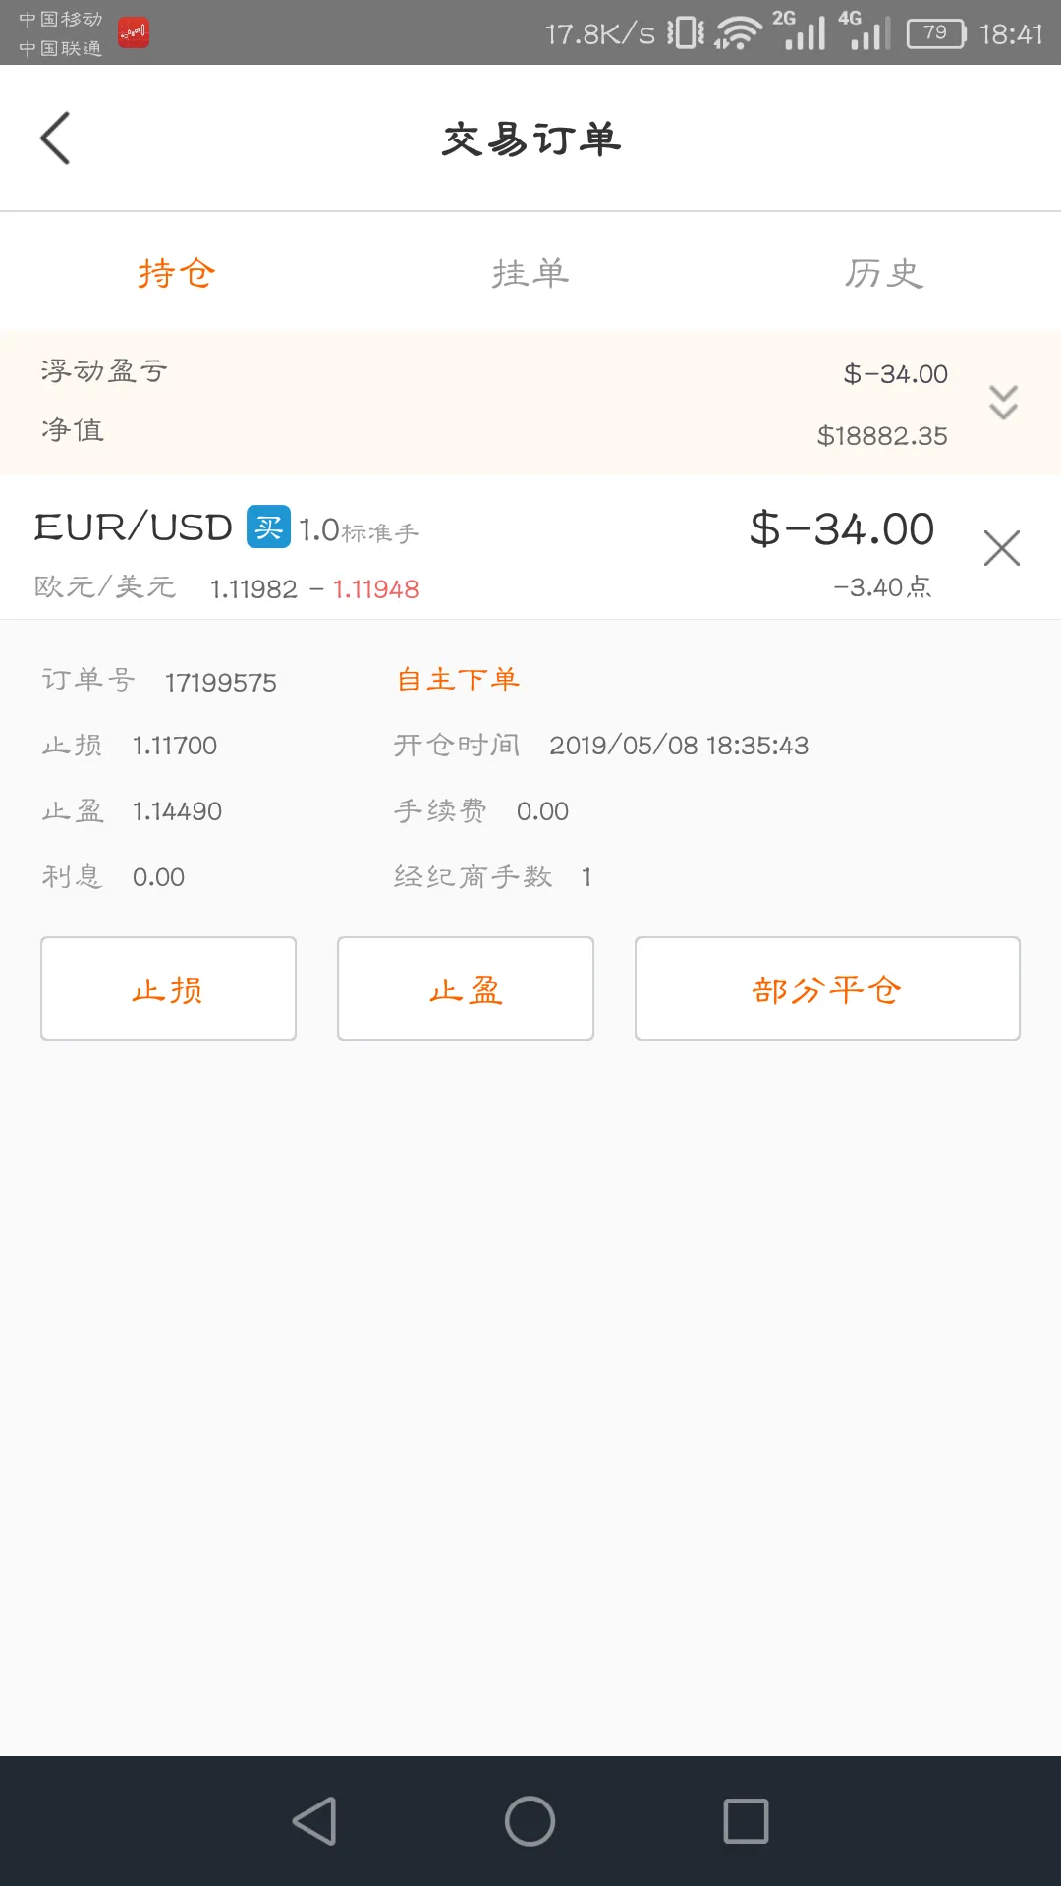This screenshot has width=1061, height=1886.
Task: Open recent apps square icon
Action: tap(746, 1821)
